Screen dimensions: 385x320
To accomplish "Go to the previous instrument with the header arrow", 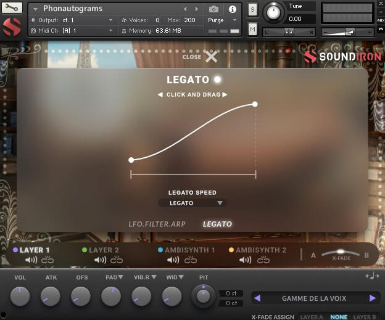I will [x=185, y=9].
